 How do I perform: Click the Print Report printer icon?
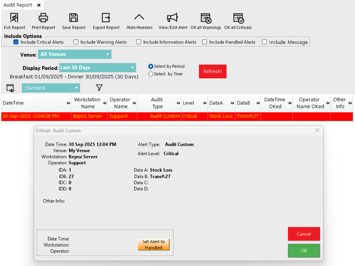point(43,18)
